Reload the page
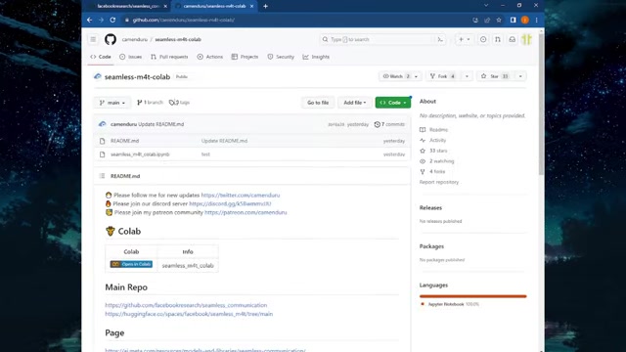 [112, 20]
